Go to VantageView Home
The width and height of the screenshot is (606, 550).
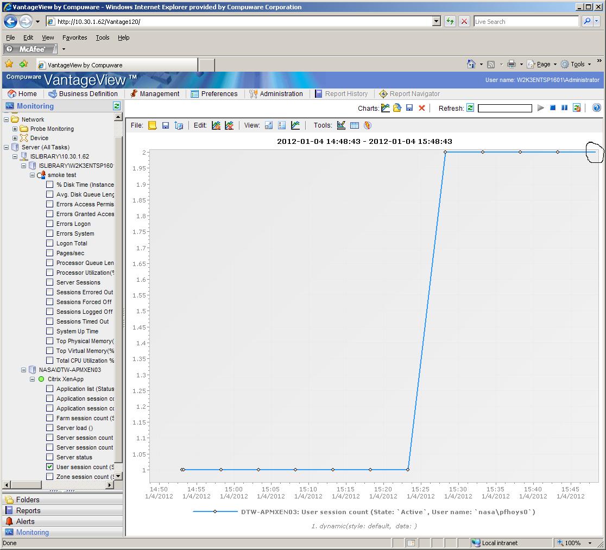tap(22, 93)
